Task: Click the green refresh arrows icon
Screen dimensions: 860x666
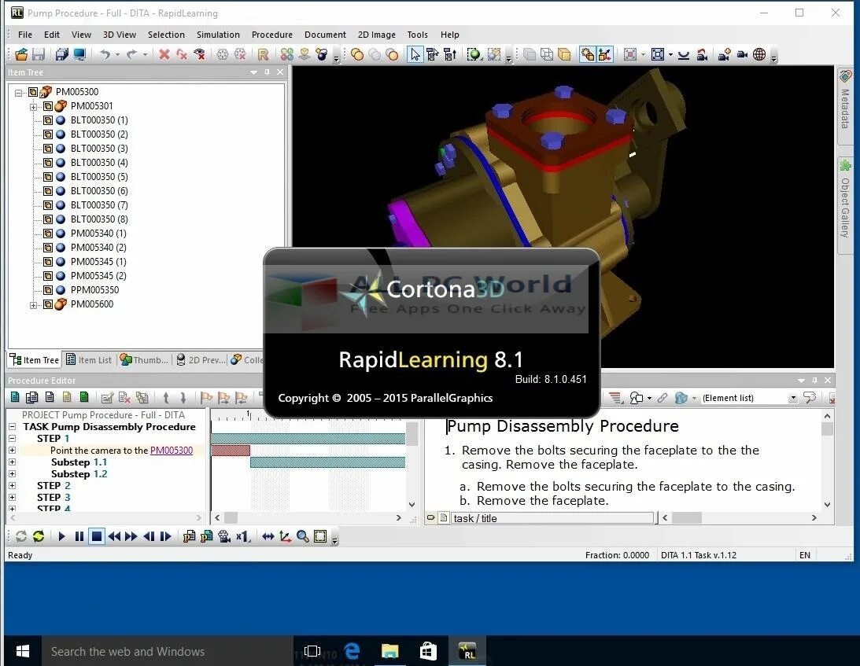Action: (39, 536)
